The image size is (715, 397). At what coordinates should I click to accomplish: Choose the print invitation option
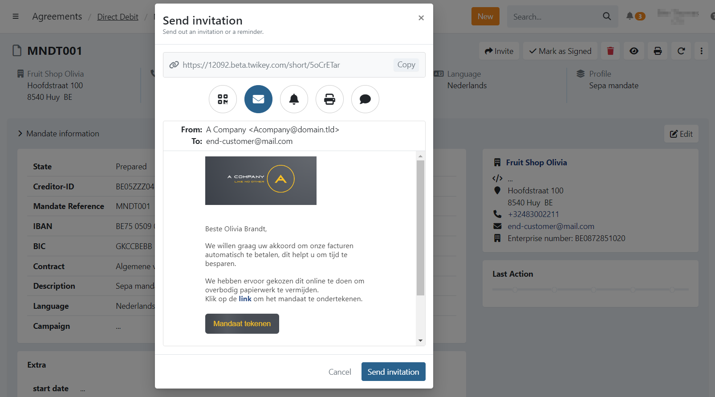[x=329, y=99]
